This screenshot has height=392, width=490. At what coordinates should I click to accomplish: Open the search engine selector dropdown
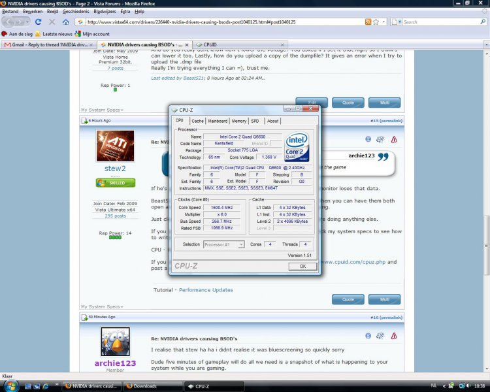click(x=396, y=22)
